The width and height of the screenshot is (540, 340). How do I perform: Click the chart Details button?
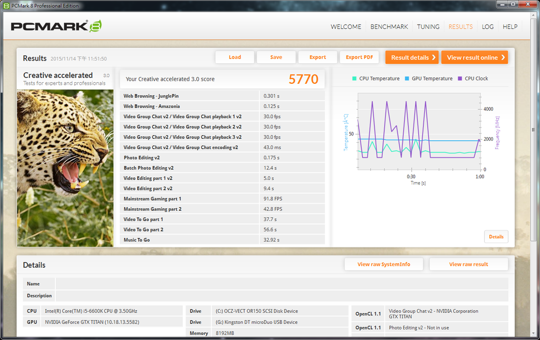(496, 237)
